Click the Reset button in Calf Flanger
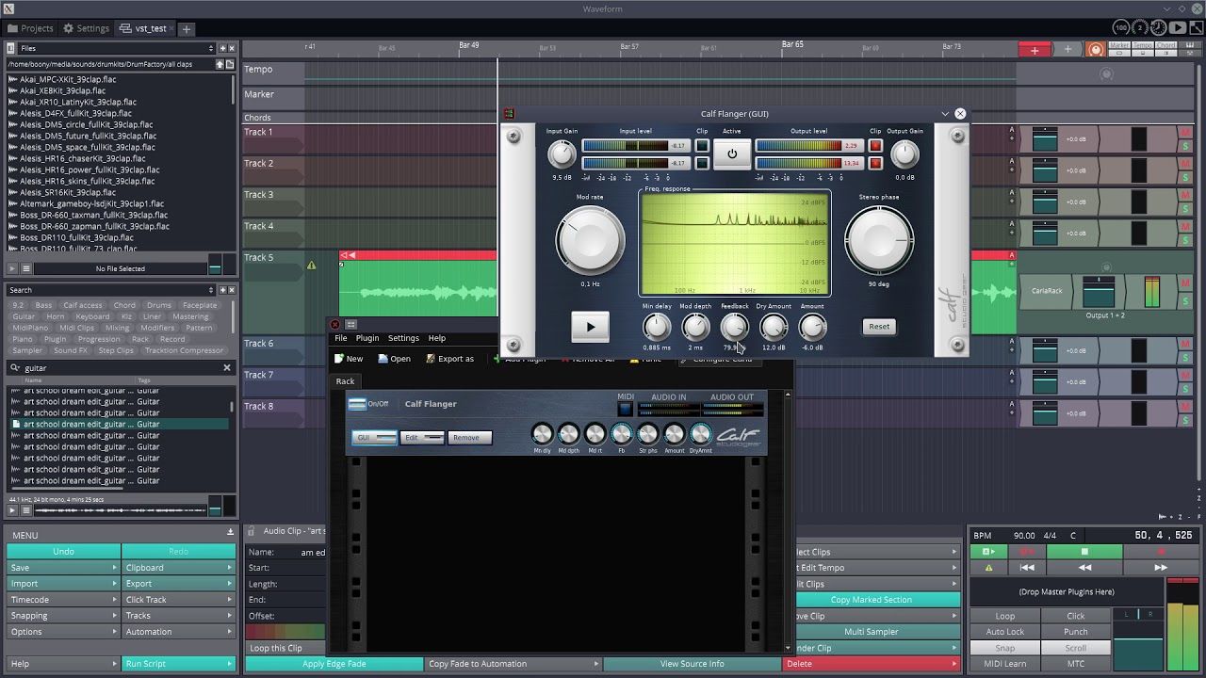Image resolution: width=1206 pixels, height=678 pixels. click(878, 327)
